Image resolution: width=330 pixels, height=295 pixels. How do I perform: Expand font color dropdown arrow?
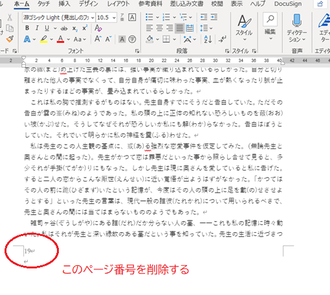click(69, 40)
